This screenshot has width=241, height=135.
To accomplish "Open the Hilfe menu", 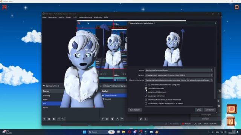I will (x=106, y=17).
